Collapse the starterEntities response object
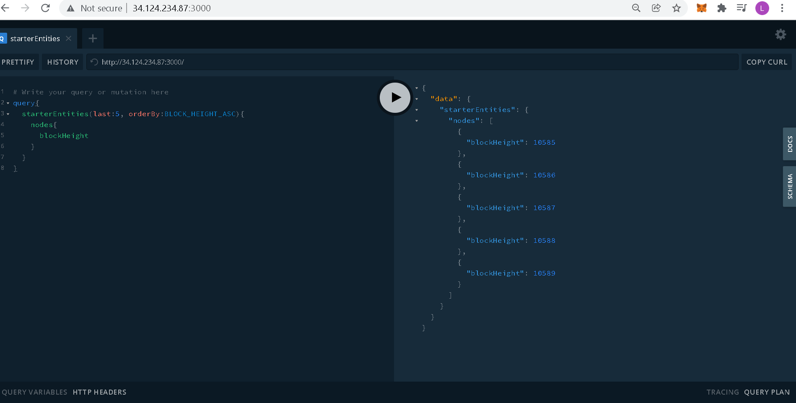 (416, 109)
